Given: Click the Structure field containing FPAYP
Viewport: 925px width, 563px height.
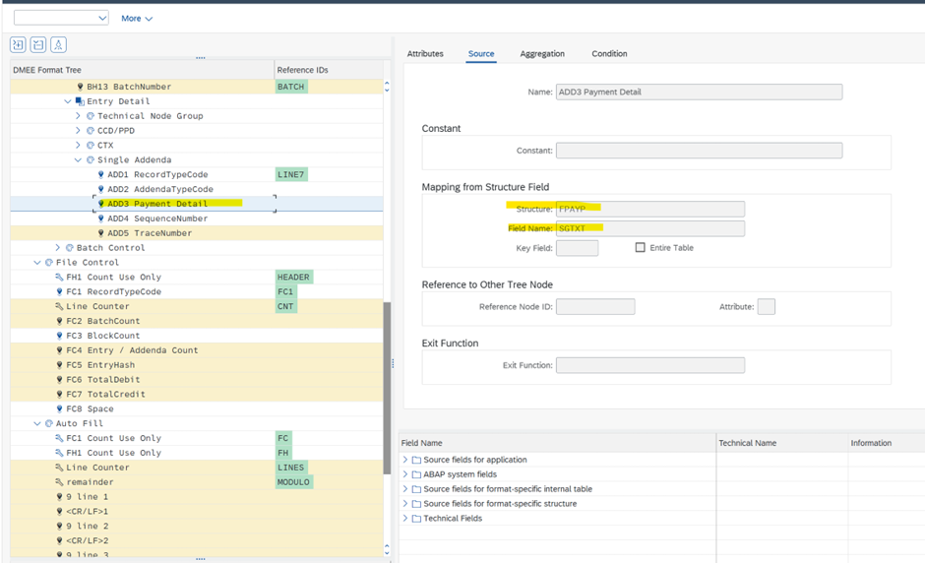Looking at the screenshot, I should click(x=650, y=209).
